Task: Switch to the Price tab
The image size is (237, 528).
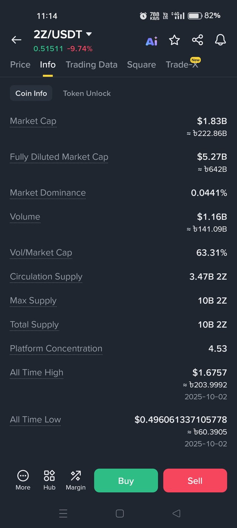Action: [20, 65]
